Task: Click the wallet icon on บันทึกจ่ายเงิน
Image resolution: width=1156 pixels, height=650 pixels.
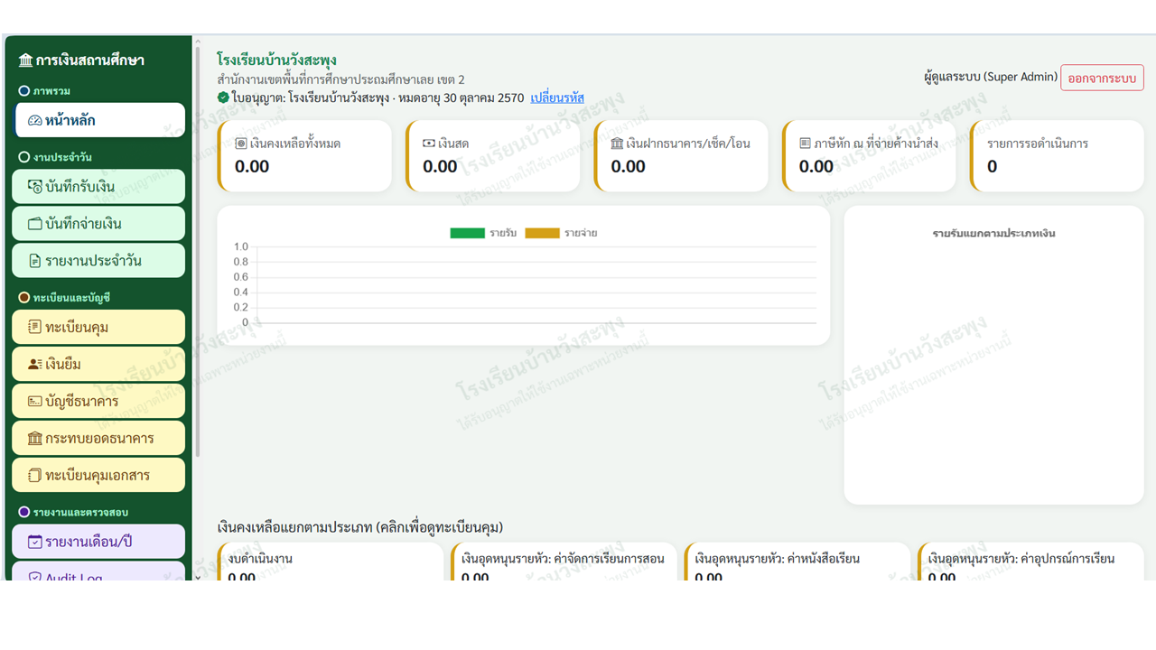Action: click(x=34, y=224)
